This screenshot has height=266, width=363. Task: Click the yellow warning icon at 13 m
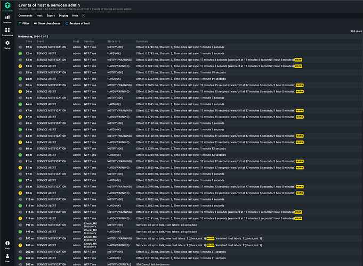click(20, 66)
